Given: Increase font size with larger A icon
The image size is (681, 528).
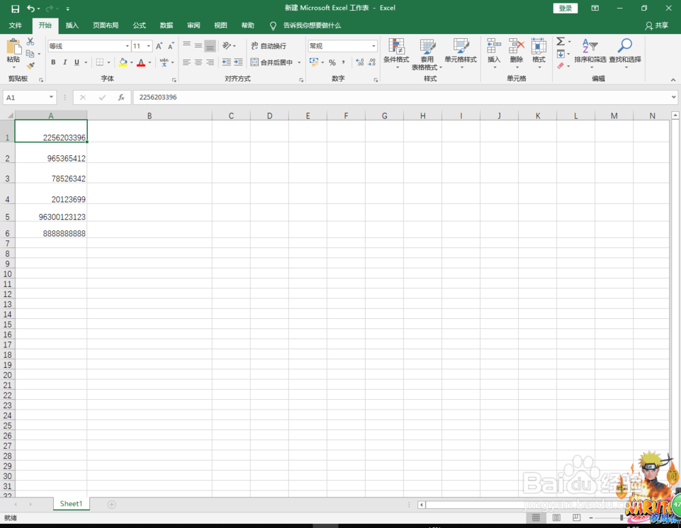Looking at the screenshot, I should click(x=159, y=46).
